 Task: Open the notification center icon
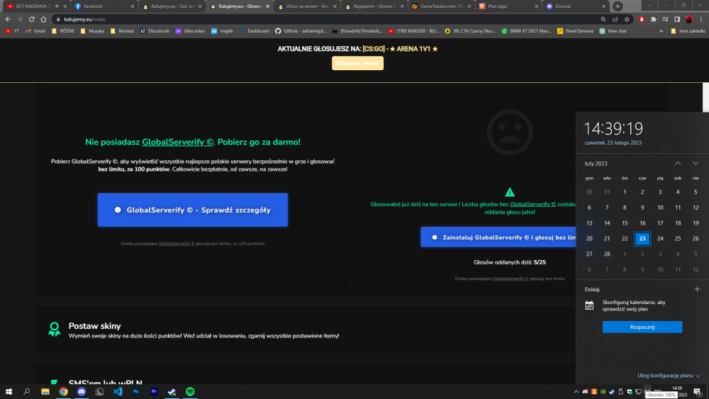[697, 392]
